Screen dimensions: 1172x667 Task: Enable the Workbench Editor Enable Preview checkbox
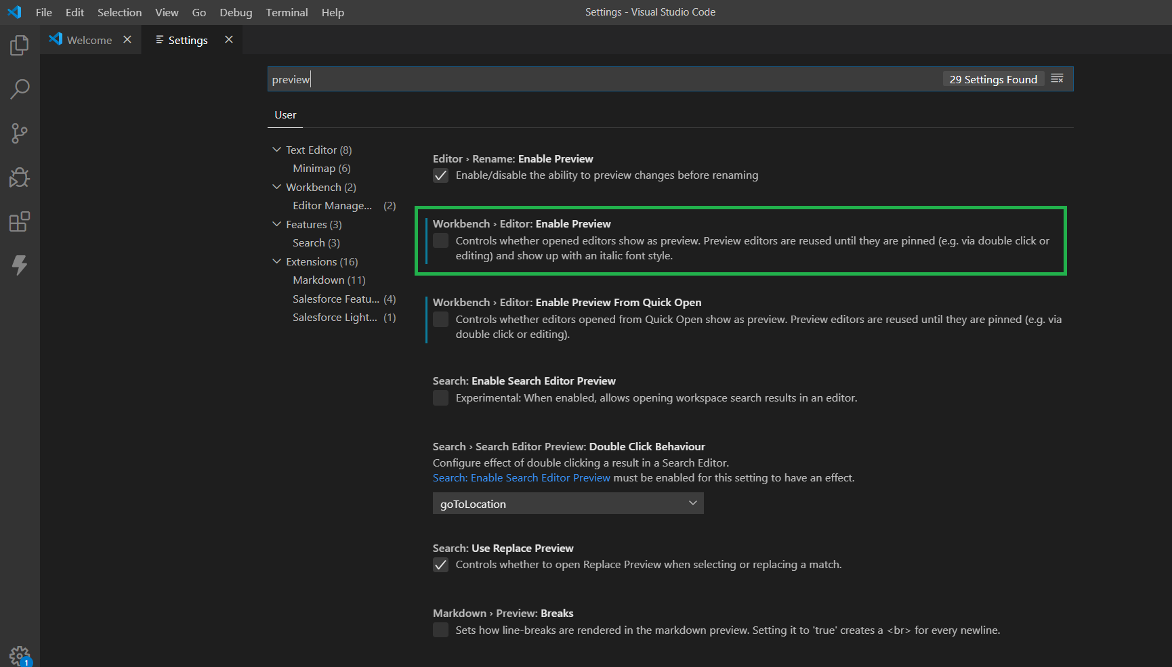point(440,240)
